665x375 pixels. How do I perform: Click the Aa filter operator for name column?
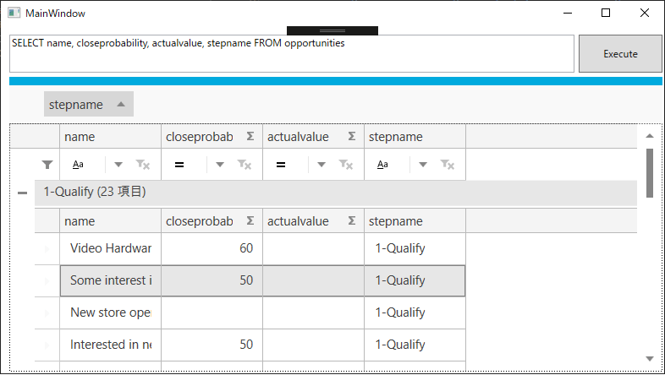coord(78,164)
